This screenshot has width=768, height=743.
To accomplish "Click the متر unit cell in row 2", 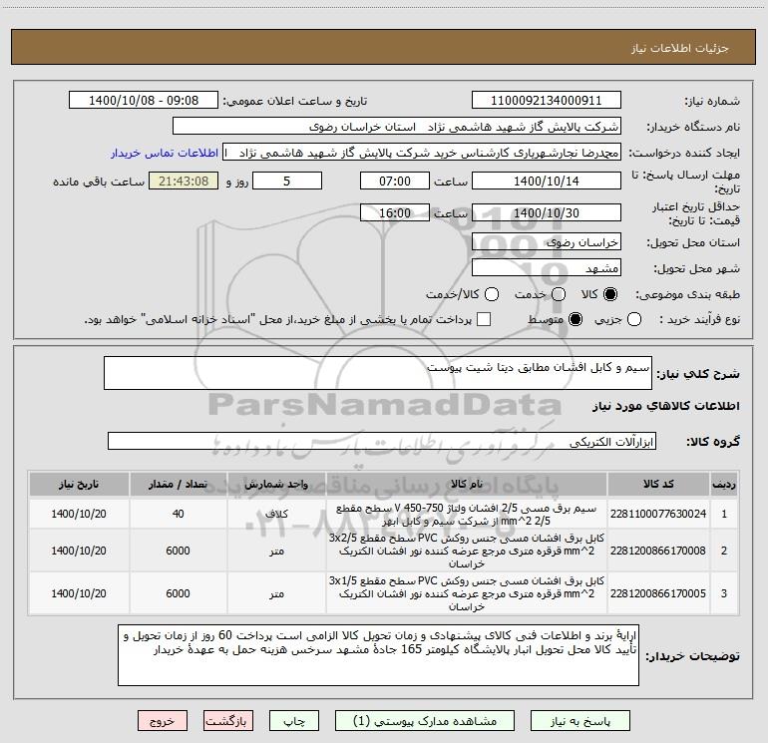I will [276, 551].
